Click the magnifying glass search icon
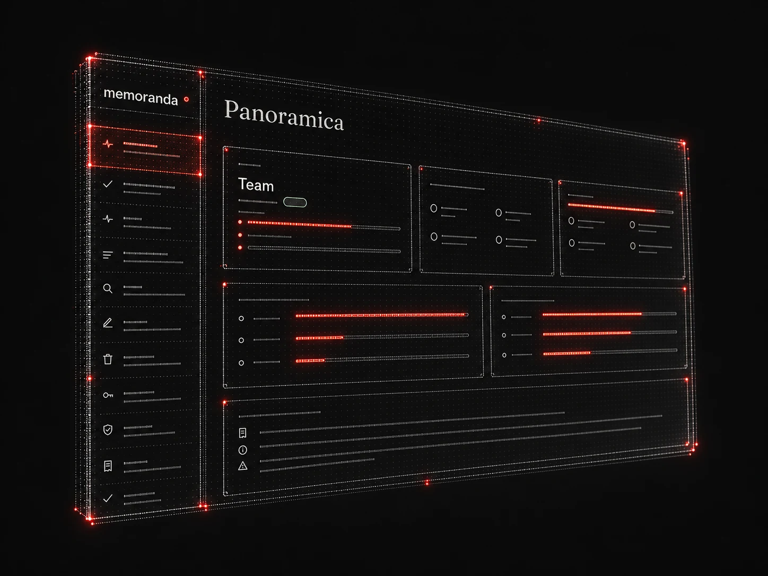The height and width of the screenshot is (576, 768). click(x=108, y=289)
